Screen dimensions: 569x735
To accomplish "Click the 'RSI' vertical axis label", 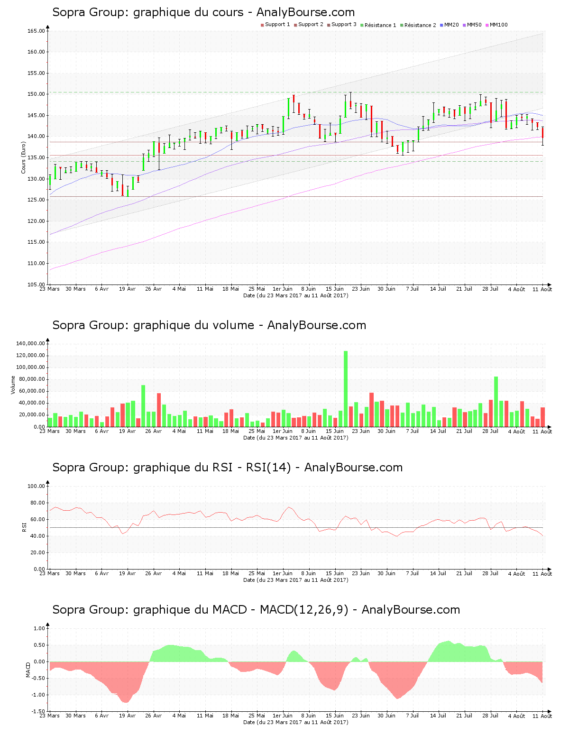I will (24, 527).
